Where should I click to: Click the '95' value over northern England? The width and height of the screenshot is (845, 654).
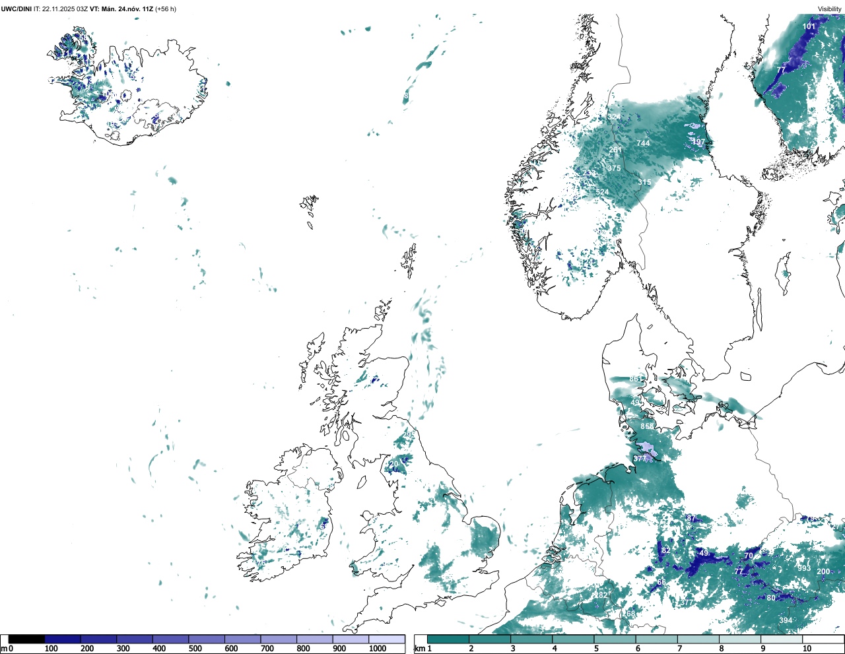click(x=410, y=434)
